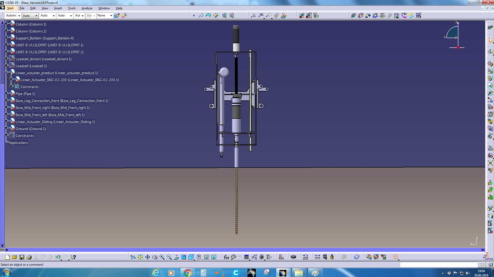
Task: Collapse the Lineer_actuator_product.1 node
Action: tap(6, 72)
